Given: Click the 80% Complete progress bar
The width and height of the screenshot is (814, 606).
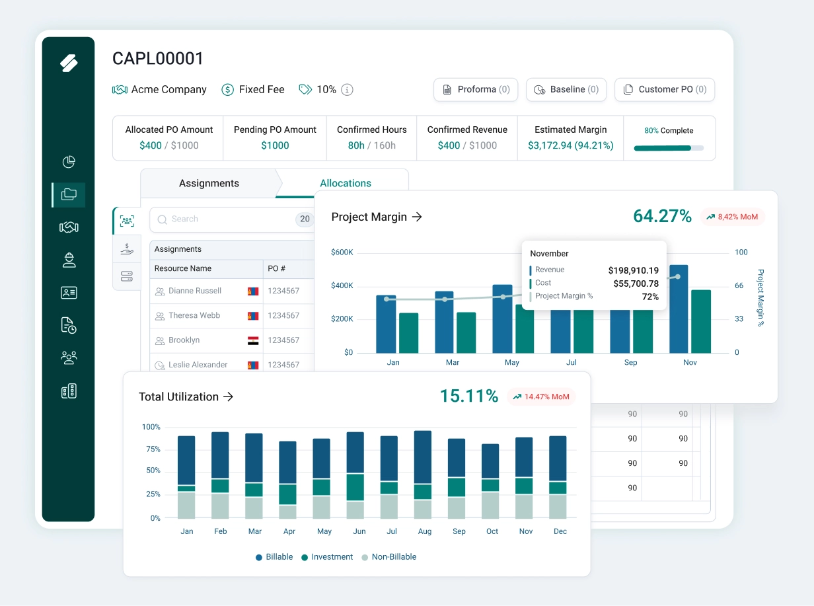Looking at the screenshot, I should point(669,148).
